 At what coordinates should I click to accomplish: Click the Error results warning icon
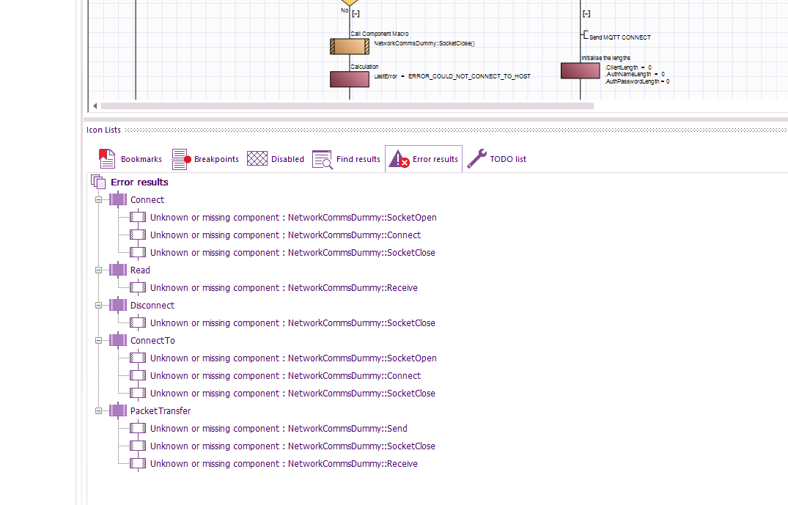click(399, 159)
